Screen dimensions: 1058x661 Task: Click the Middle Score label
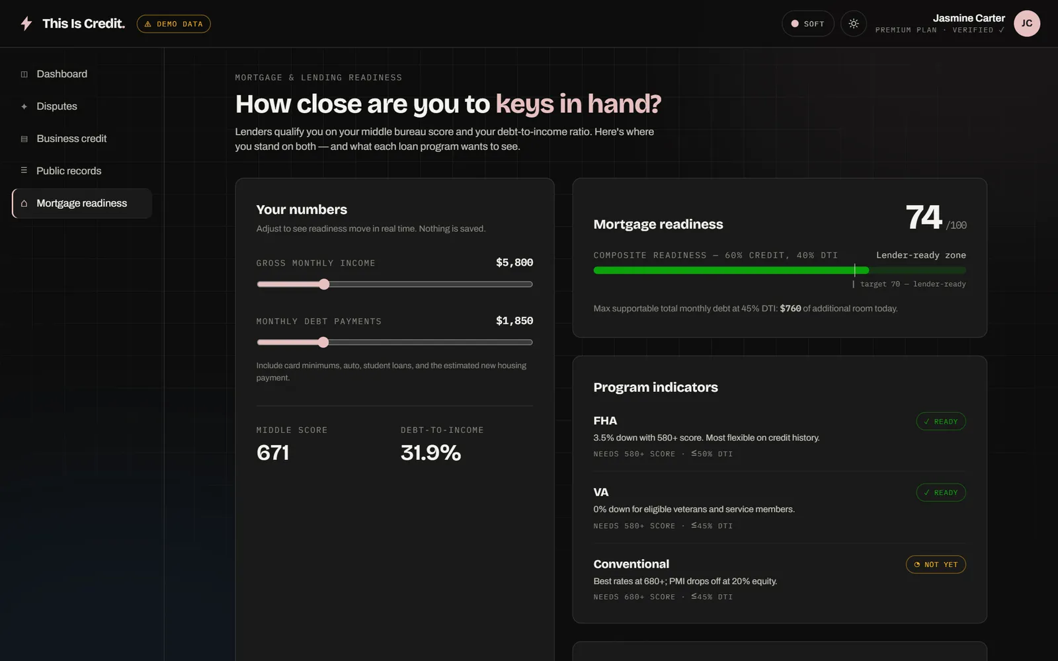(x=292, y=430)
